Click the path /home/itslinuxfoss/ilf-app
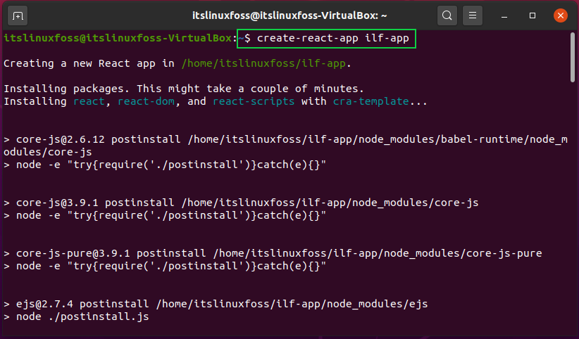 [x=263, y=63]
